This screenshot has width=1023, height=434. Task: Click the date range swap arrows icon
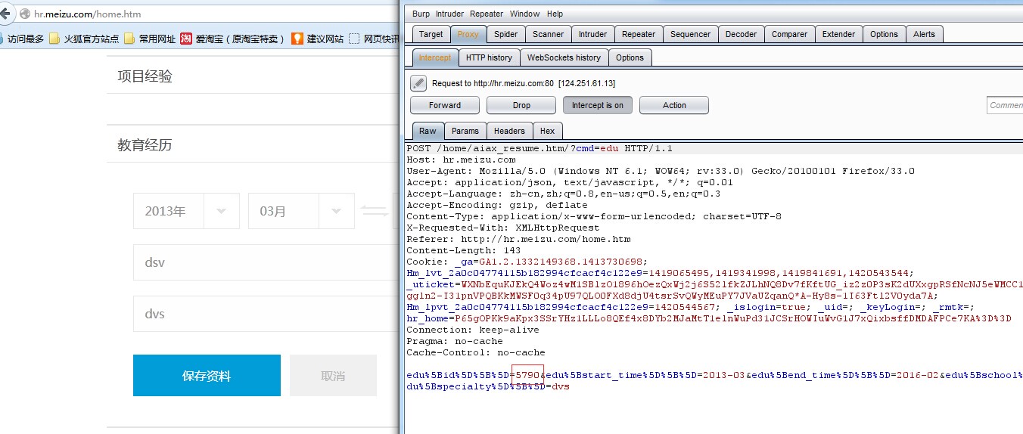pyautogui.click(x=375, y=211)
